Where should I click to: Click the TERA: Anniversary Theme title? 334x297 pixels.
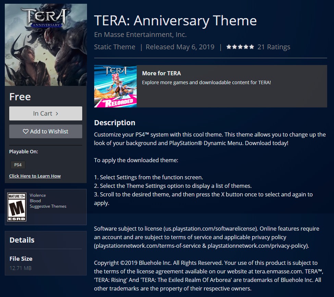click(x=175, y=21)
